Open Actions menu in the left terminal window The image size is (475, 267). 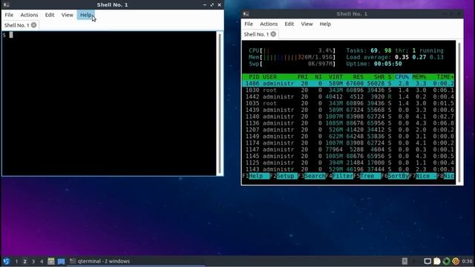pyautogui.click(x=29, y=15)
